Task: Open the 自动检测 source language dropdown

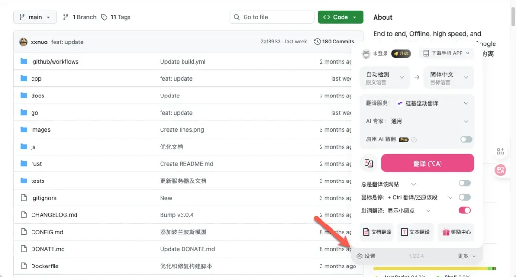Action: [x=385, y=78]
